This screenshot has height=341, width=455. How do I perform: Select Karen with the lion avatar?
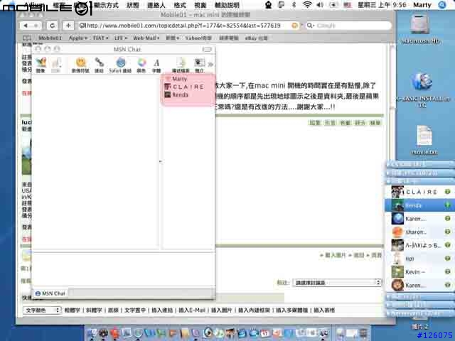[x=420, y=285]
